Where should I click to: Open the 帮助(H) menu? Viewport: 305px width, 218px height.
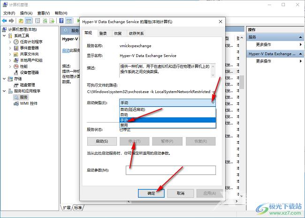(x=61, y=13)
